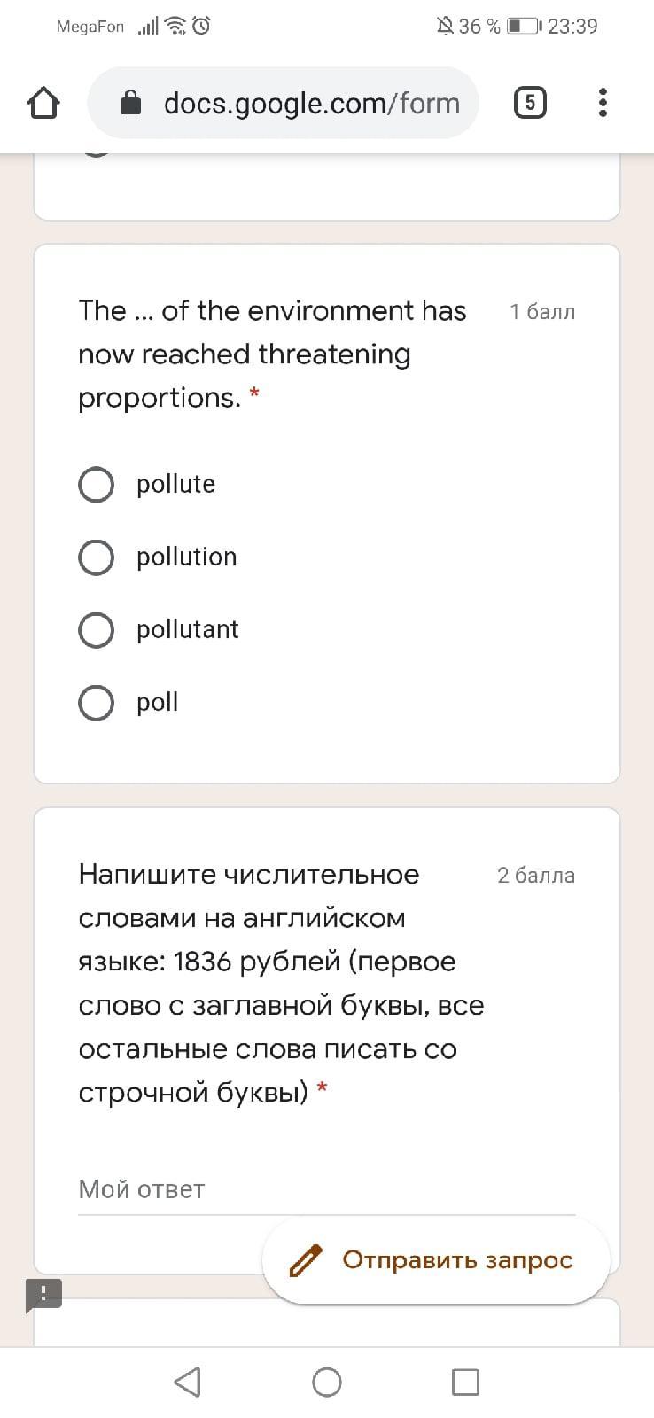Pick the "poll" radio option

pos(97,703)
